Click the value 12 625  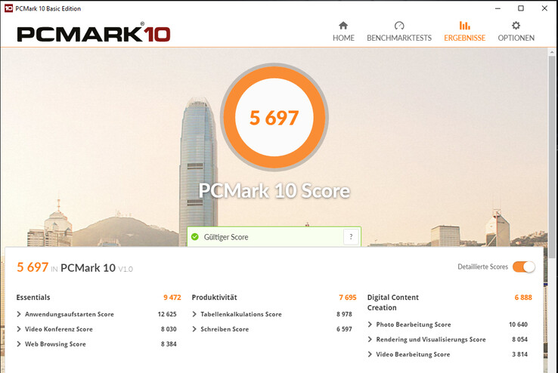coord(167,314)
